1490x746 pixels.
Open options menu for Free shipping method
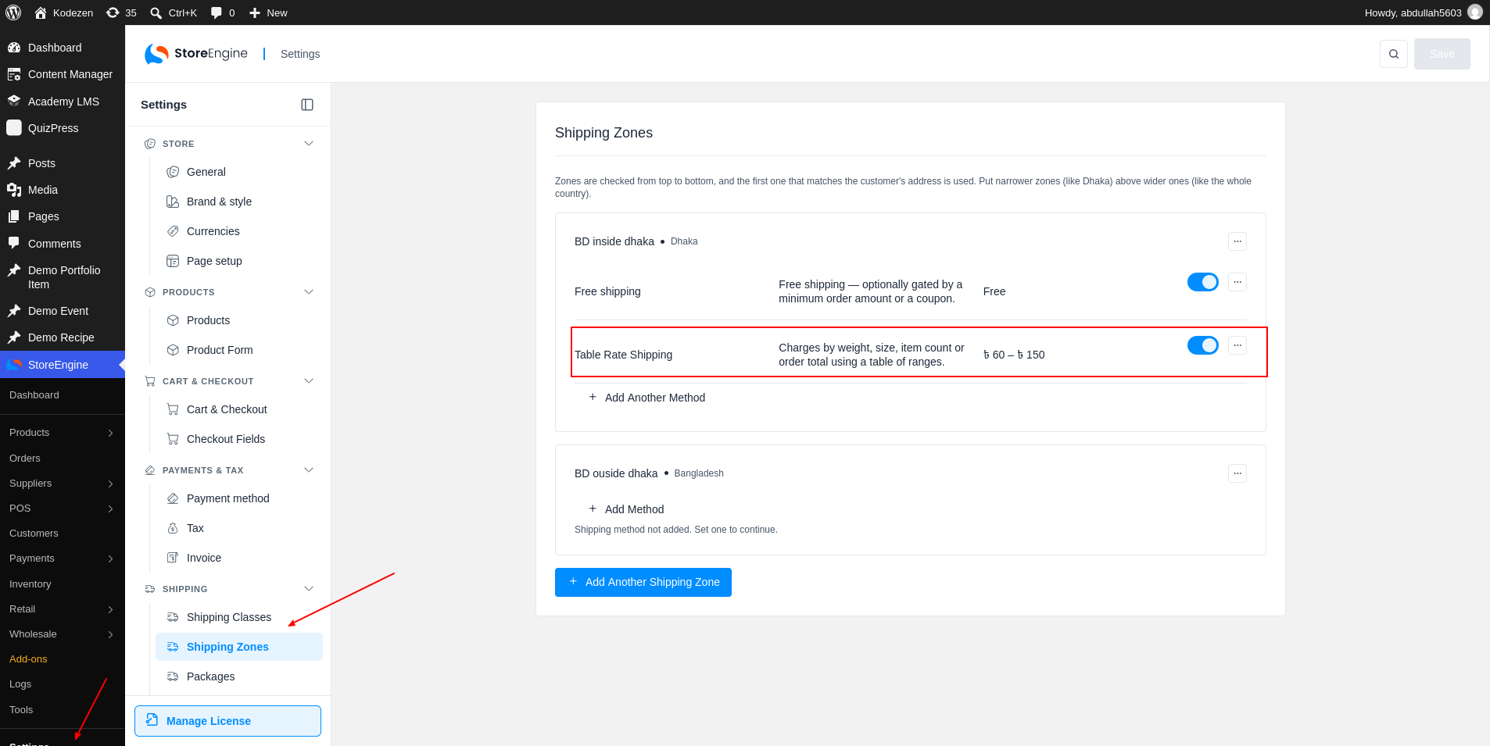click(x=1237, y=282)
